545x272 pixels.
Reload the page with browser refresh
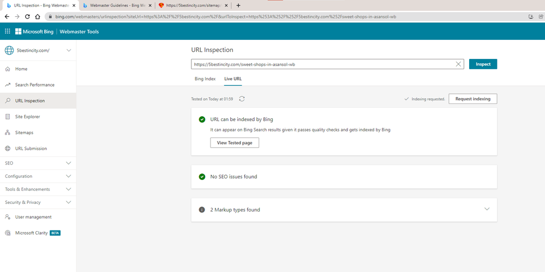pos(27,16)
